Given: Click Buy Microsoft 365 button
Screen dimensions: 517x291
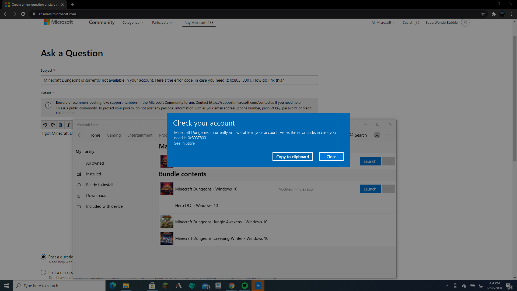Looking at the screenshot, I should tap(199, 23).
